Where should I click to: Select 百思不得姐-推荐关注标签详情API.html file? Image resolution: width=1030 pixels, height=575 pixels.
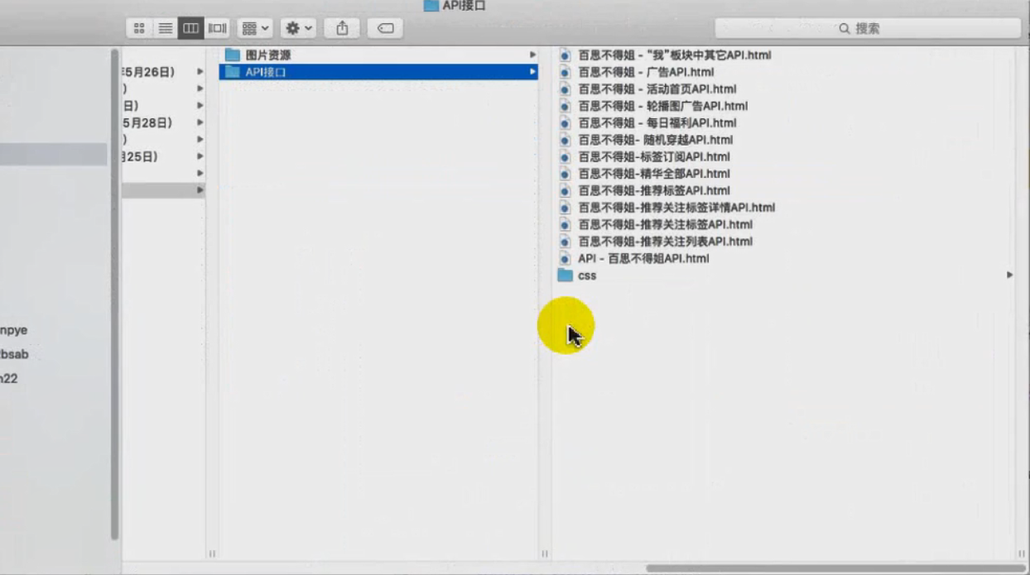pos(676,208)
